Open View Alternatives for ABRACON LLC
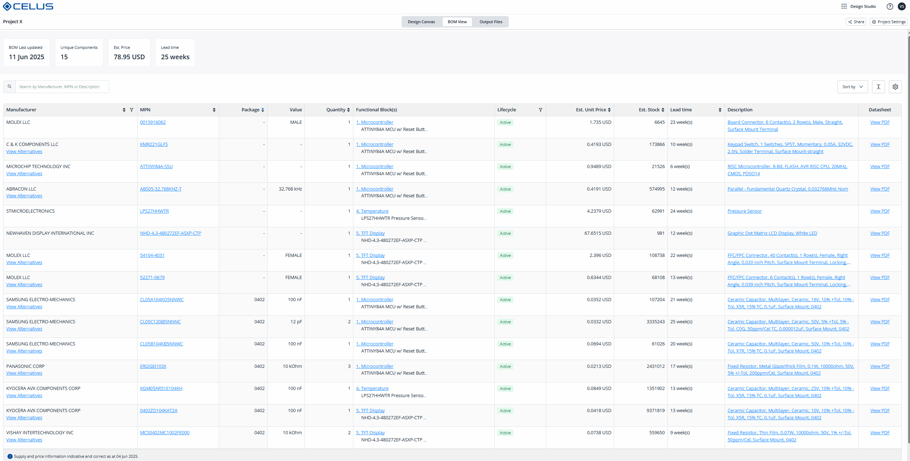910x461 pixels. [24, 196]
